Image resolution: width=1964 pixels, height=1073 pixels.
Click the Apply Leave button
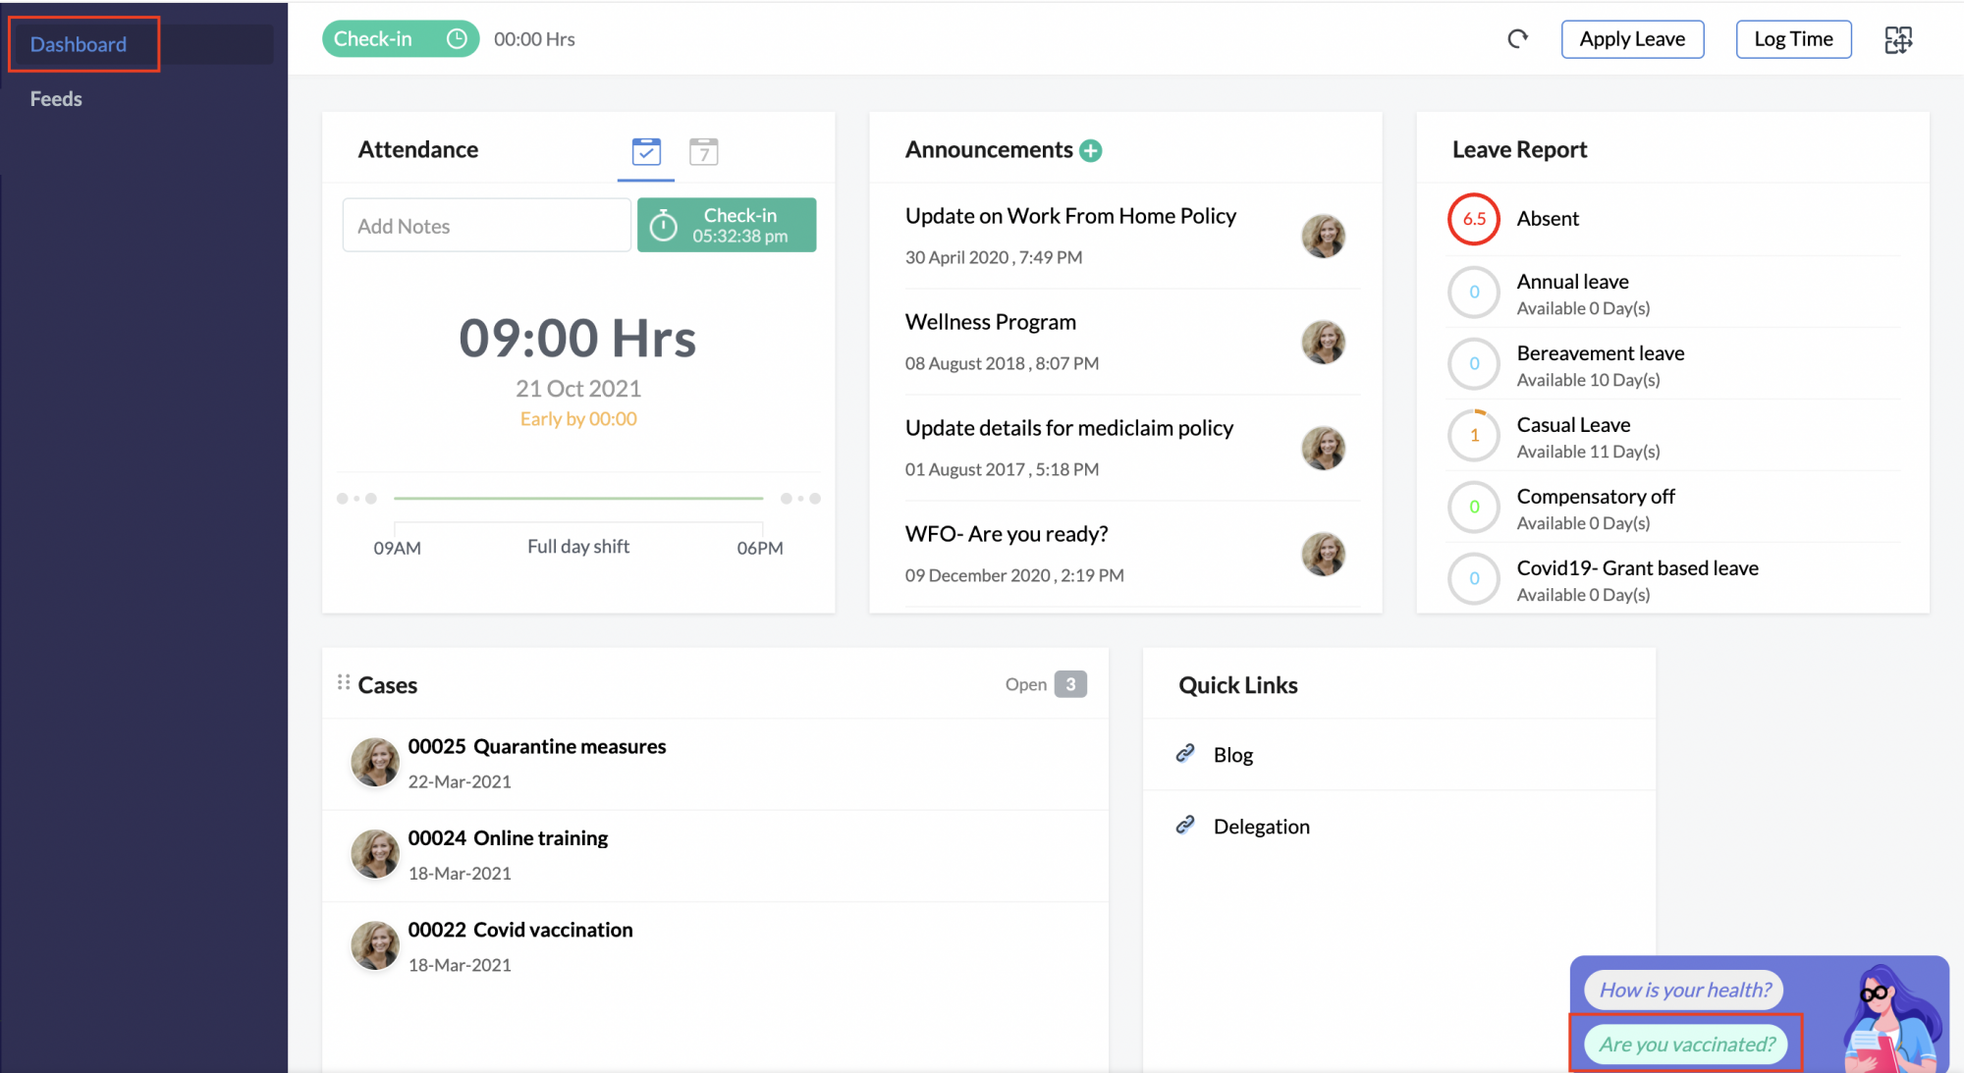point(1632,39)
